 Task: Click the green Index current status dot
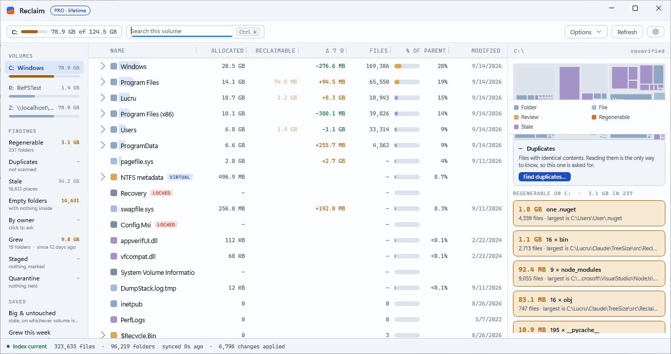[x=8, y=346]
